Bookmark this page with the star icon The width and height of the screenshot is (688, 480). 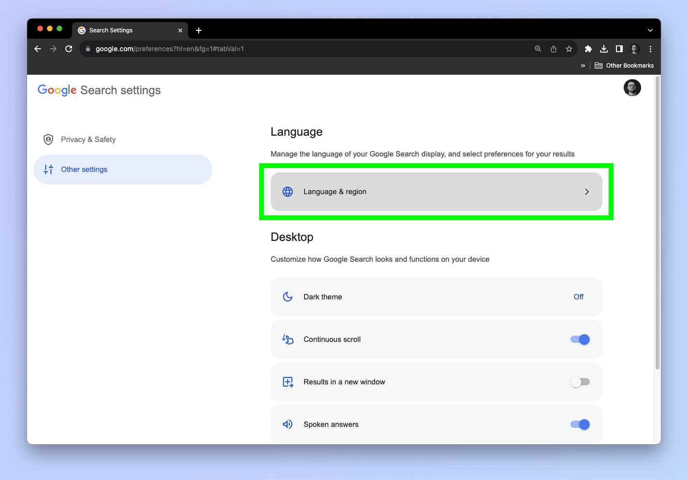click(569, 49)
